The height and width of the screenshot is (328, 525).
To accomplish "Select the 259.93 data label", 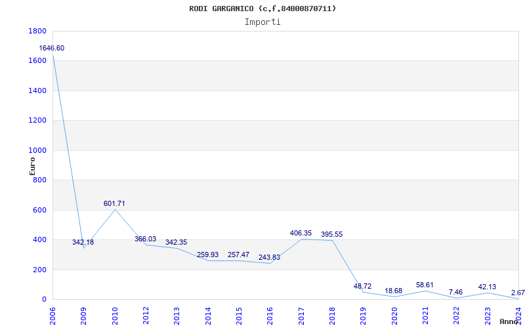I will point(207,255).
